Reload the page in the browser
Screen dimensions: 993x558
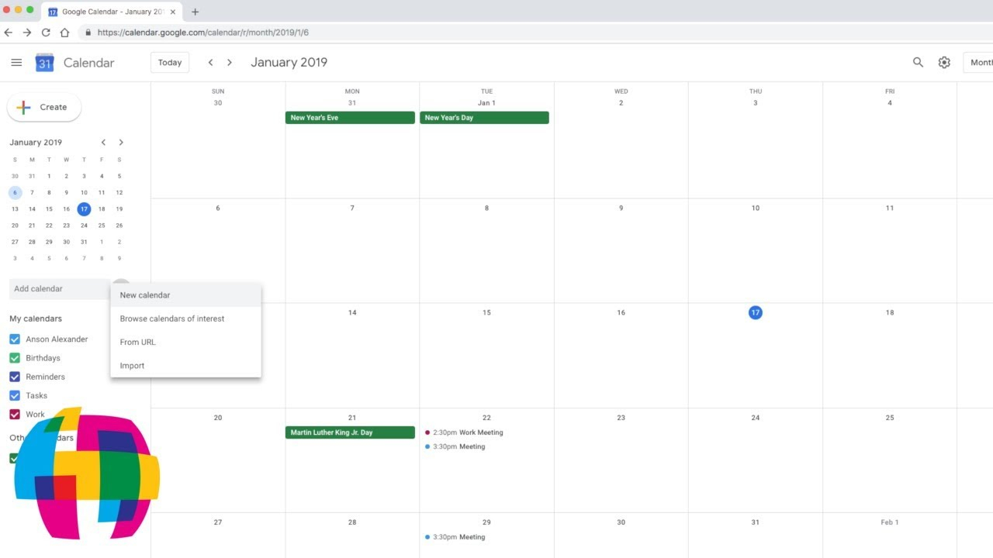(46, 33)
